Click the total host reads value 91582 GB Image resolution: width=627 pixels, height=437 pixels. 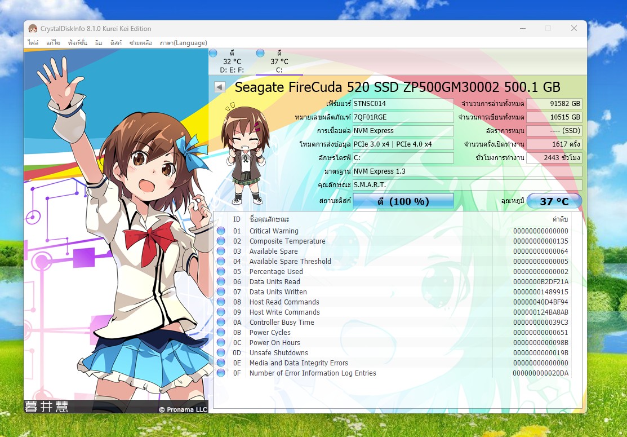(554, 104)
